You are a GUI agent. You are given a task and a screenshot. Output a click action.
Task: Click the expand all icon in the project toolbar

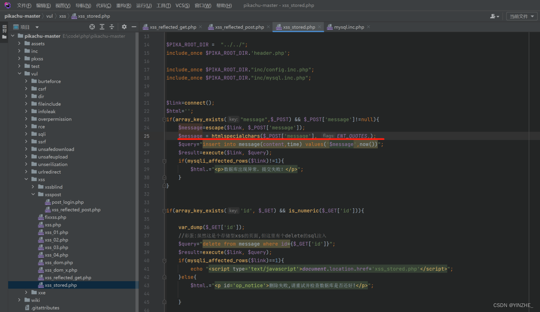[102, 27]
